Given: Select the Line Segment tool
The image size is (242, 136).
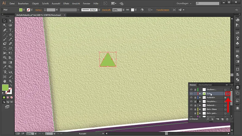Looking at the screenshot, I should (x=5, y=35).
